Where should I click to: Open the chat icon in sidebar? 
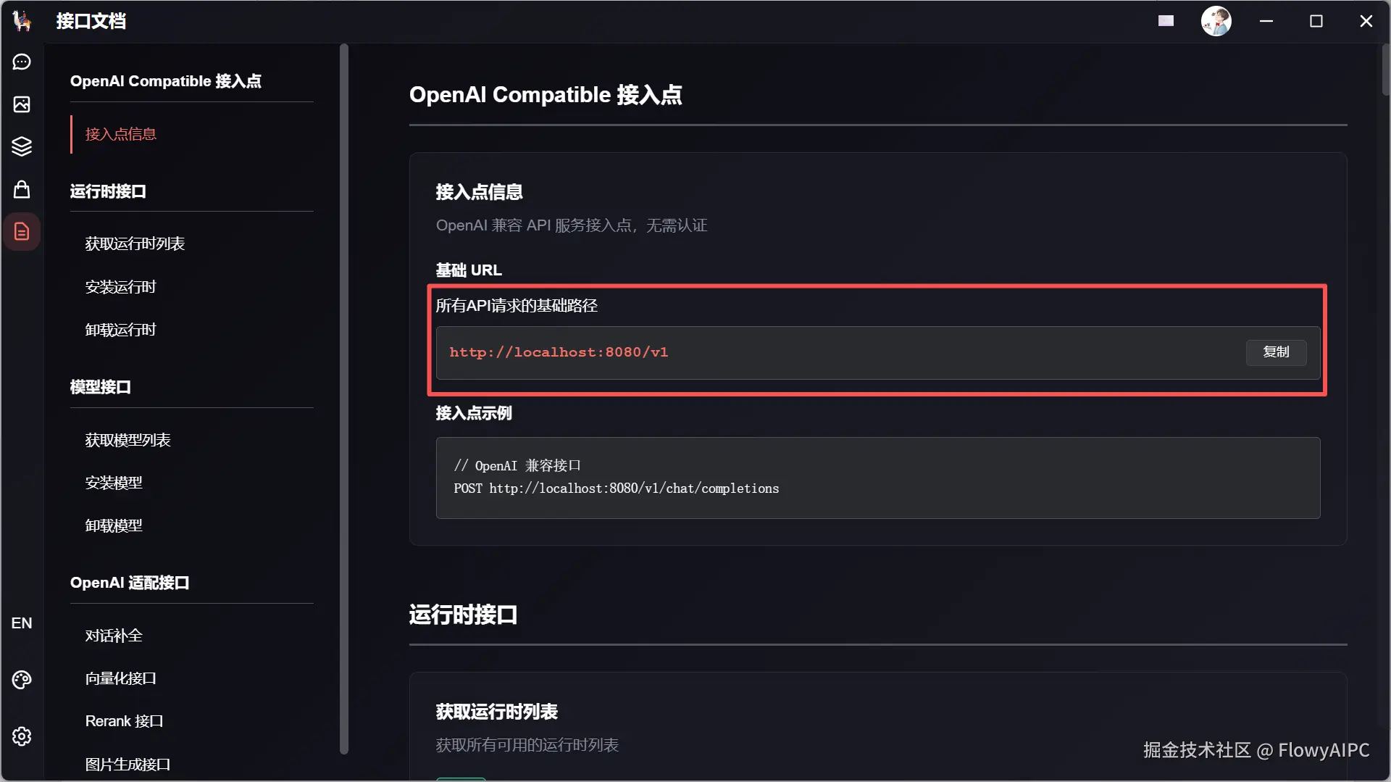click(x=22, y=62)
